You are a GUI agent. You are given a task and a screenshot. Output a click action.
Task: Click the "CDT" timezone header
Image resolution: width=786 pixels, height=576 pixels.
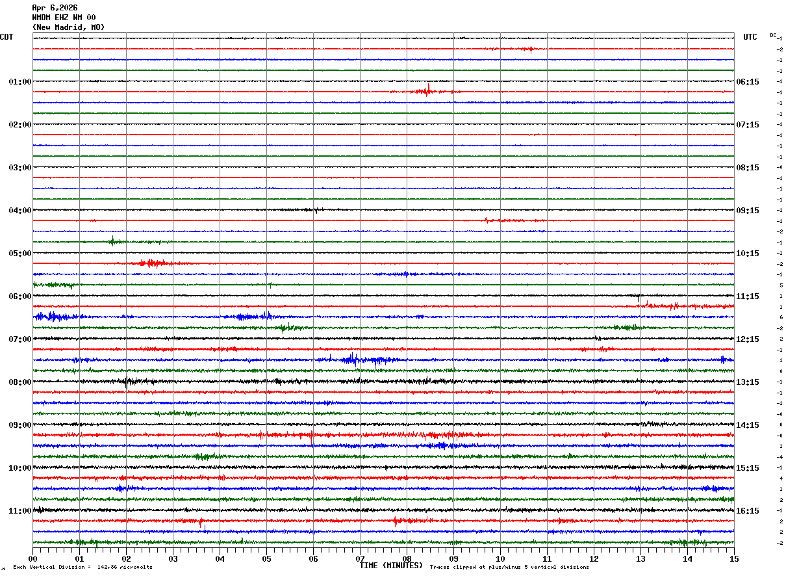point(6,37)
